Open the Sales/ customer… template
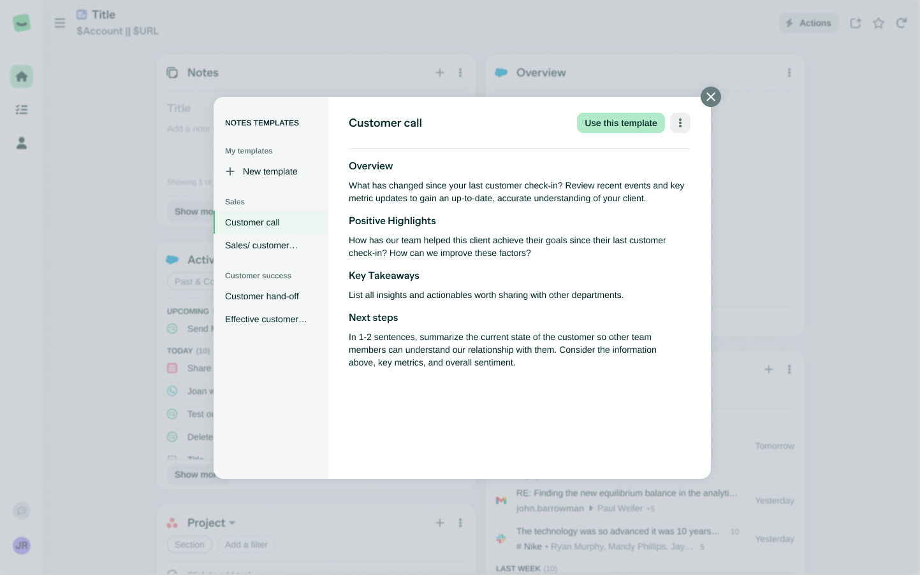This screenshot has width=920, height=575. point(261,245)
